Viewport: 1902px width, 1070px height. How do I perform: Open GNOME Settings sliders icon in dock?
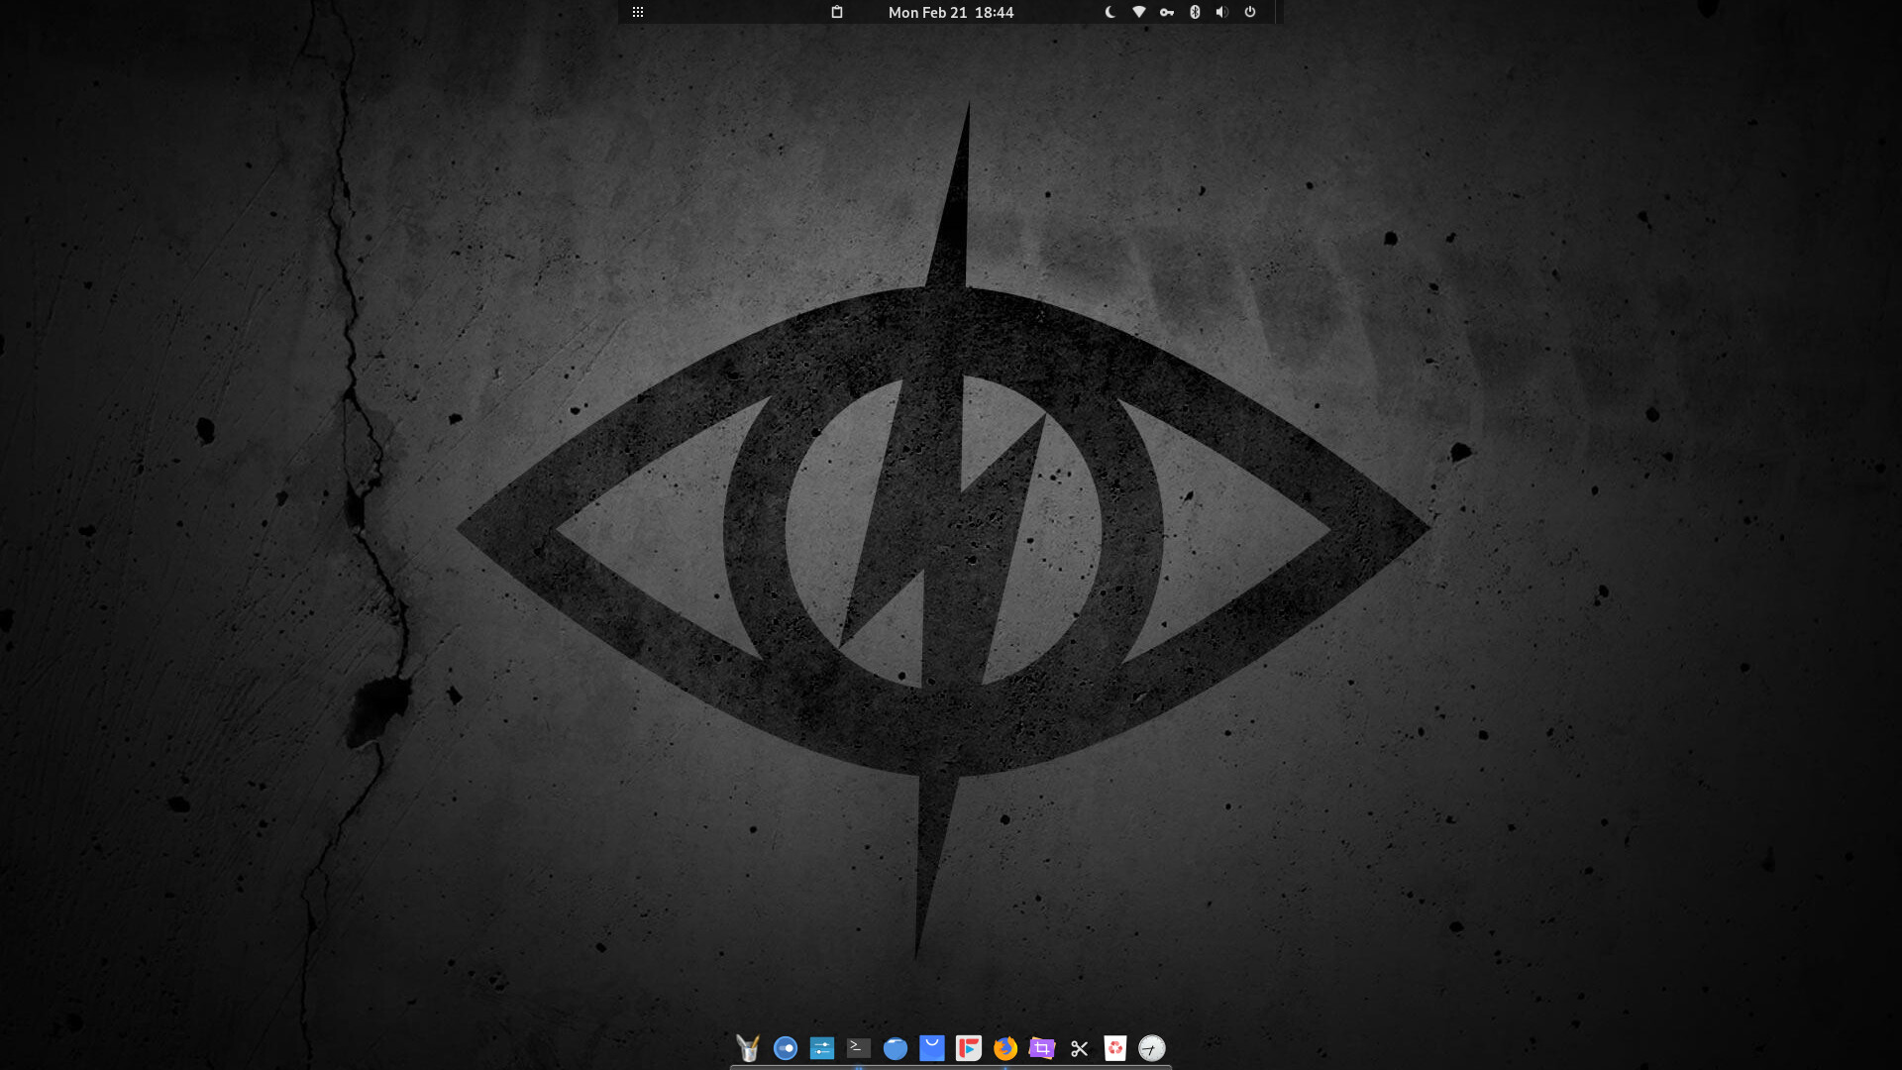pyautogui.click(x=822, y=1048)
